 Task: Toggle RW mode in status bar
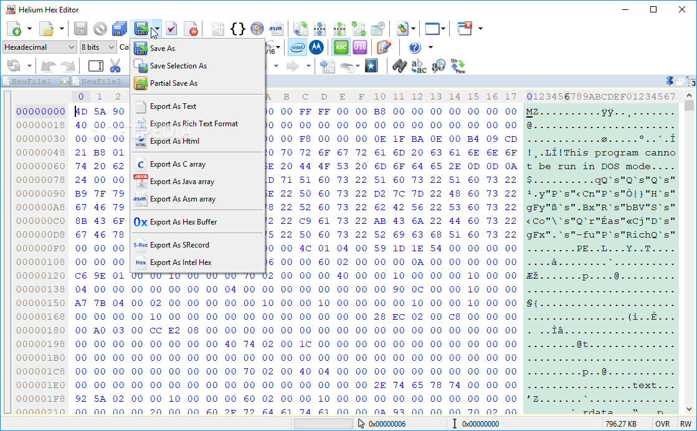(685, 424)
